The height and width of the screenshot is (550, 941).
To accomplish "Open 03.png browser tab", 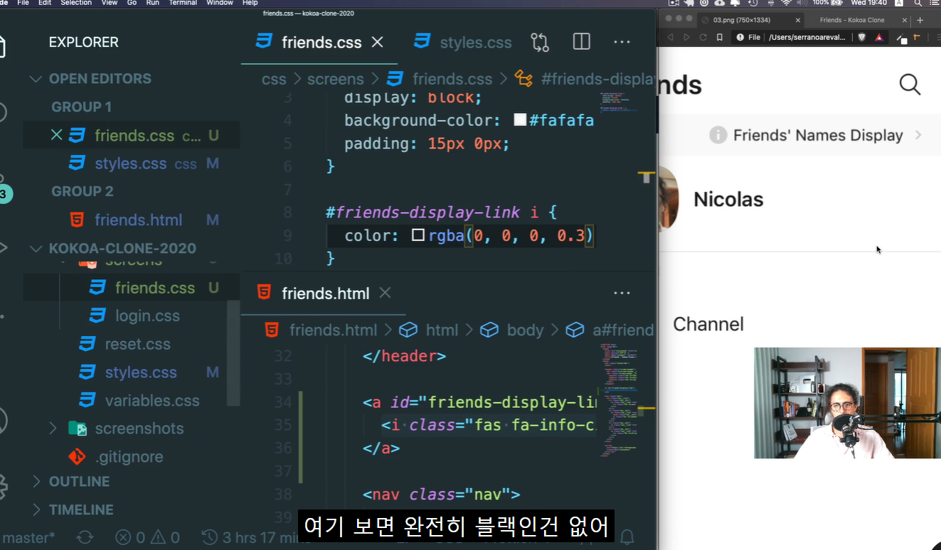I will click(750, 20).
